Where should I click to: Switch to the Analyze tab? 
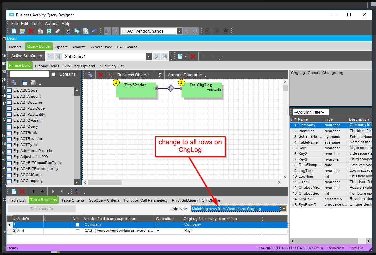[x=79, y=47]
